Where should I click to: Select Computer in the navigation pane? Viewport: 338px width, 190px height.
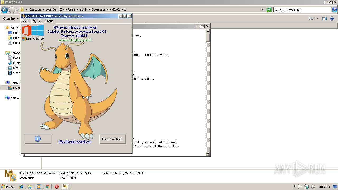pos(13,83)
